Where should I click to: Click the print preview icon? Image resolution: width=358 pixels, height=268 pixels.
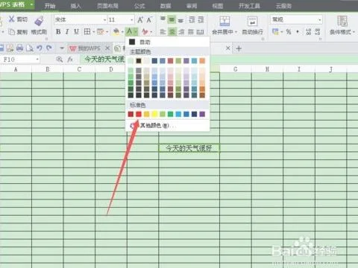pos(30,48)
